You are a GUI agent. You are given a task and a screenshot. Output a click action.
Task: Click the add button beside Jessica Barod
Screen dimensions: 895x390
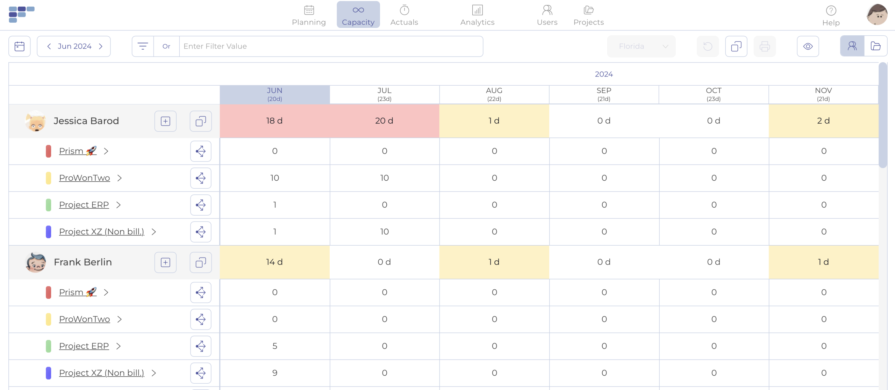165,121
